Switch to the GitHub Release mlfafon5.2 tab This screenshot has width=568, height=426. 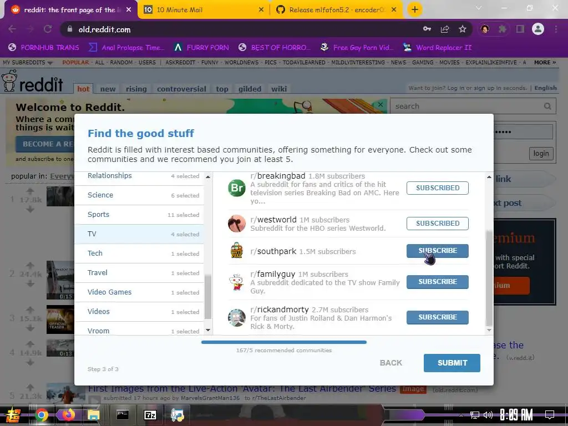pos(336,10)
